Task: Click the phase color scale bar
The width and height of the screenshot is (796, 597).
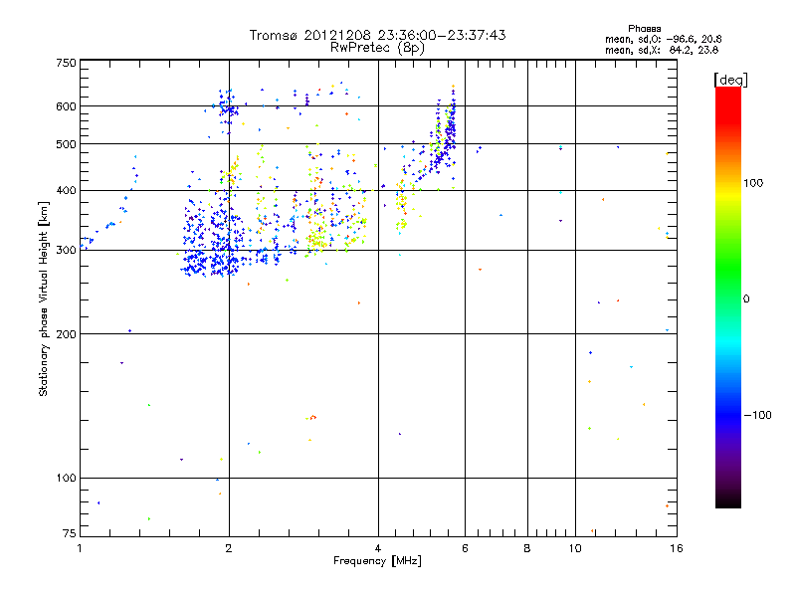Action: pyautogui.click(x=728, y=298)
